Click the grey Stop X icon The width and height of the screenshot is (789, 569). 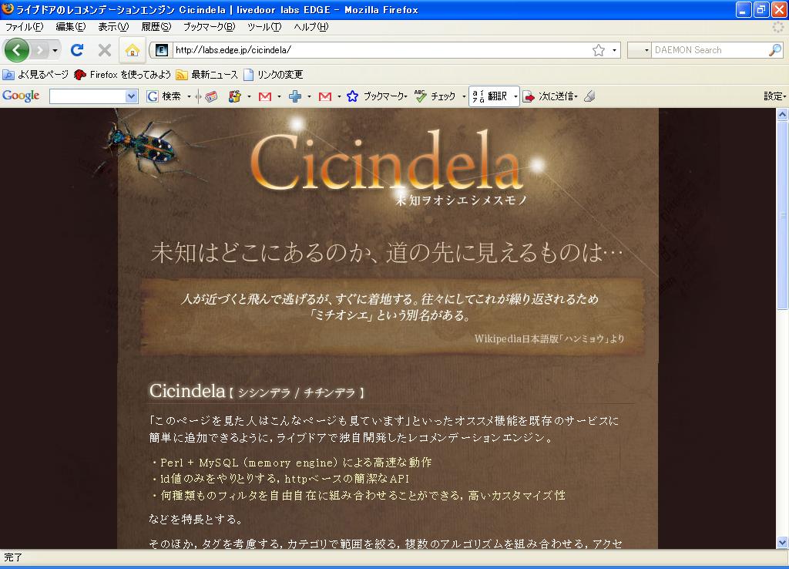point(105,50)
